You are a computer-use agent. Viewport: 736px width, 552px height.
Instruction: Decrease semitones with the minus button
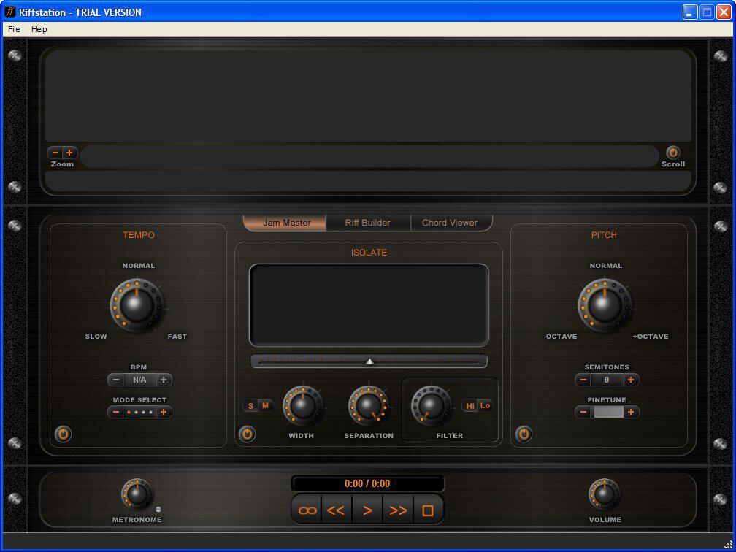(x=582, y=380)
